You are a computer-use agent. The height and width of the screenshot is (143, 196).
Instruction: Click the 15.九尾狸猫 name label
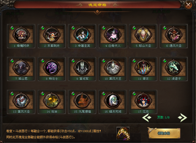click(x=83, y=112)
